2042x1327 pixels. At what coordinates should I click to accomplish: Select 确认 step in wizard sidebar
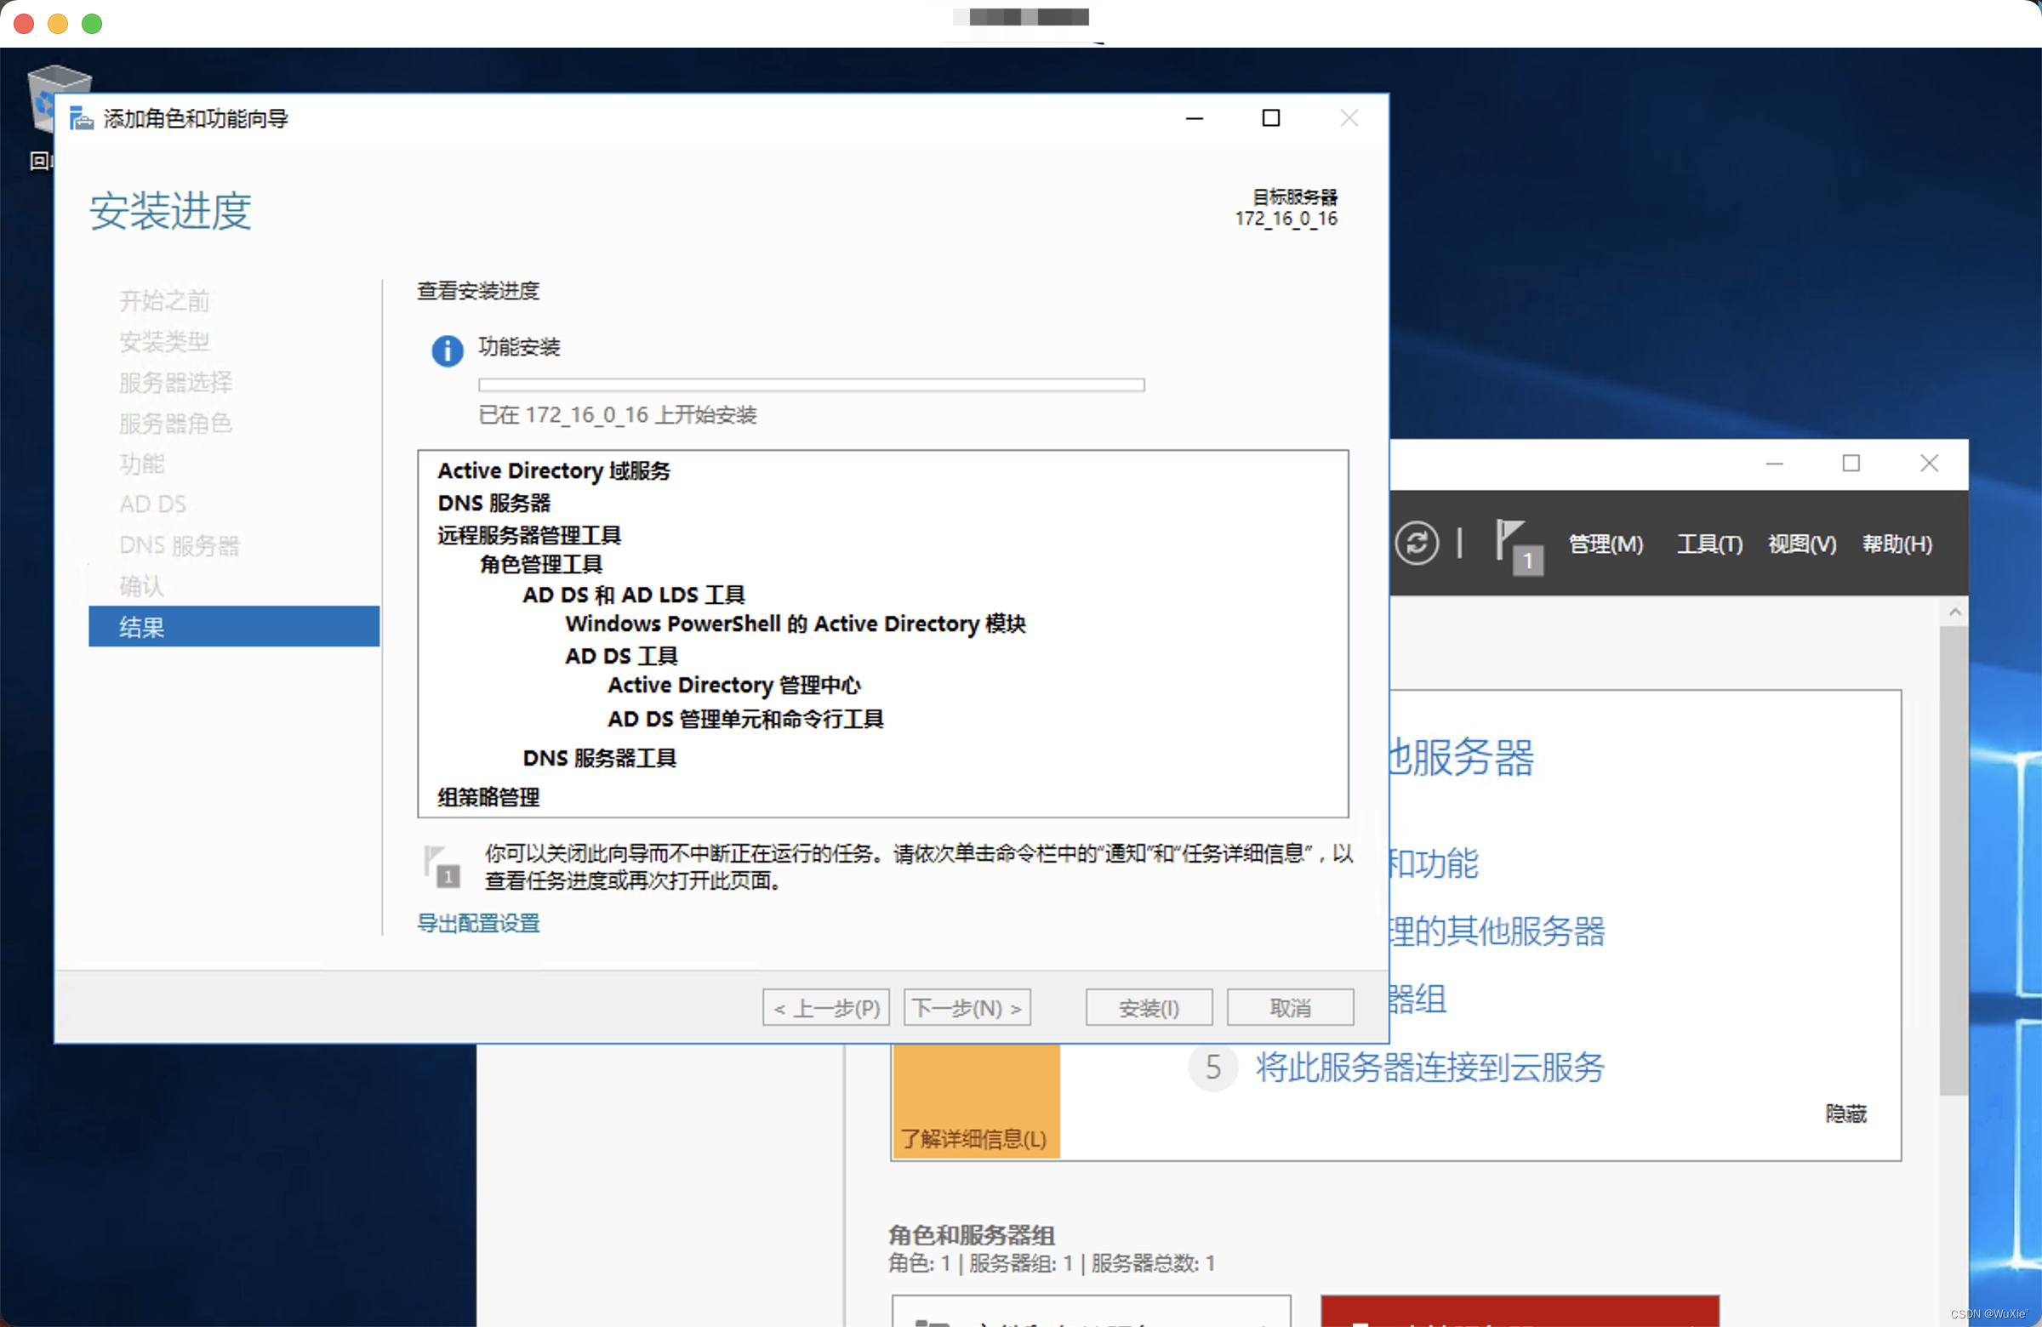click(x=141, y=586)
